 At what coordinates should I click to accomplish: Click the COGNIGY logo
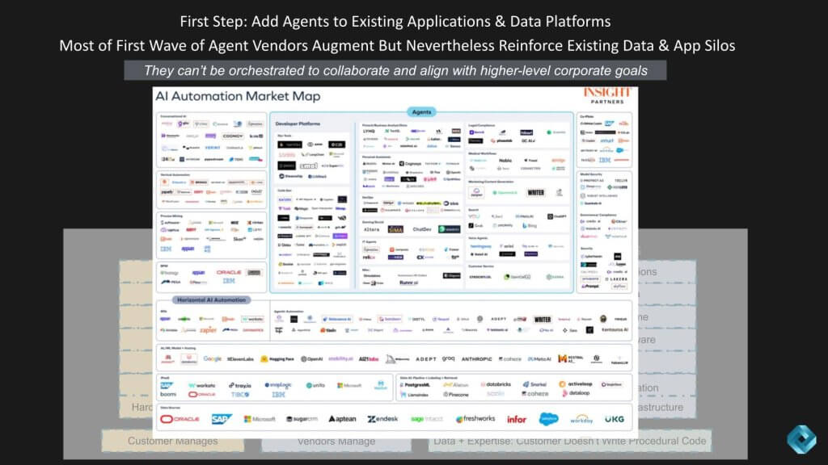click(x=232, y=136)
